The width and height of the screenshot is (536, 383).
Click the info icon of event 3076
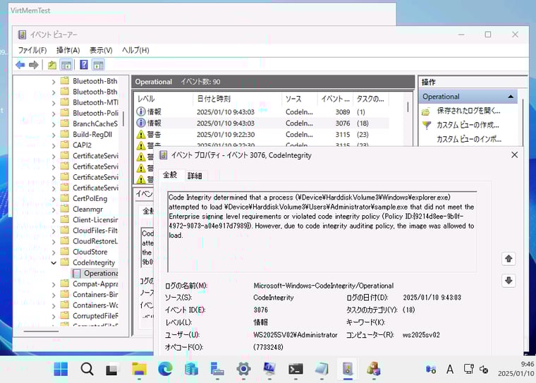click(141, 123)
